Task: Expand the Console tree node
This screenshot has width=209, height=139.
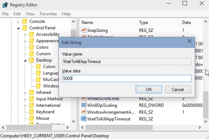Action: (18, 22)
